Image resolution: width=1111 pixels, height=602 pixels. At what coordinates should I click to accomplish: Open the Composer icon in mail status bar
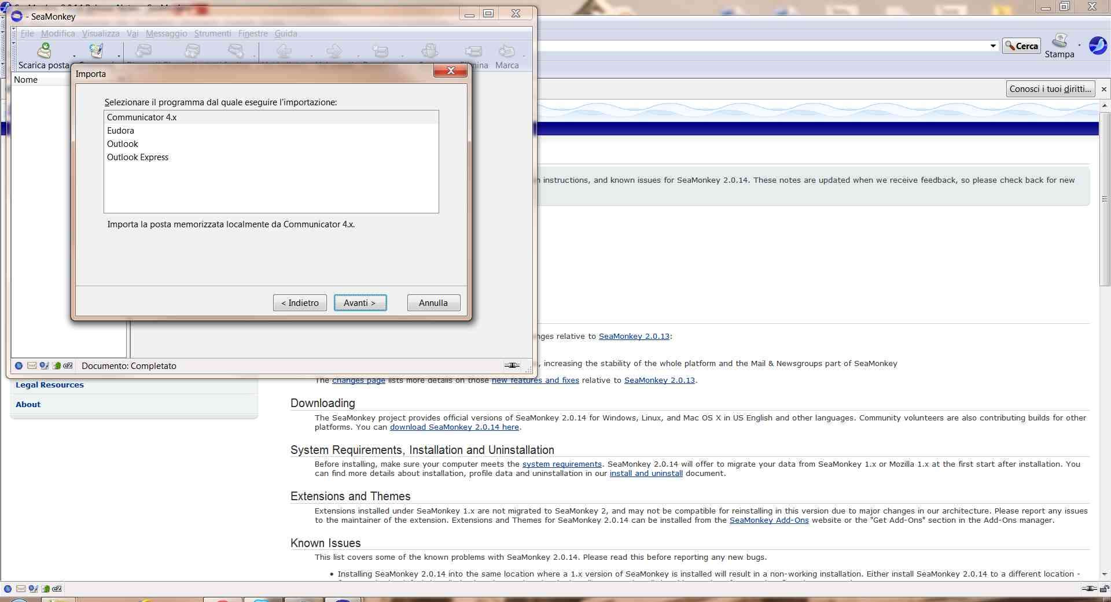point(44,365)
